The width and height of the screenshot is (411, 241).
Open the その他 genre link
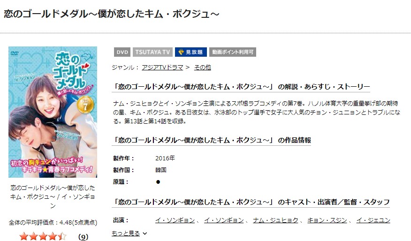tap(202, 68)
